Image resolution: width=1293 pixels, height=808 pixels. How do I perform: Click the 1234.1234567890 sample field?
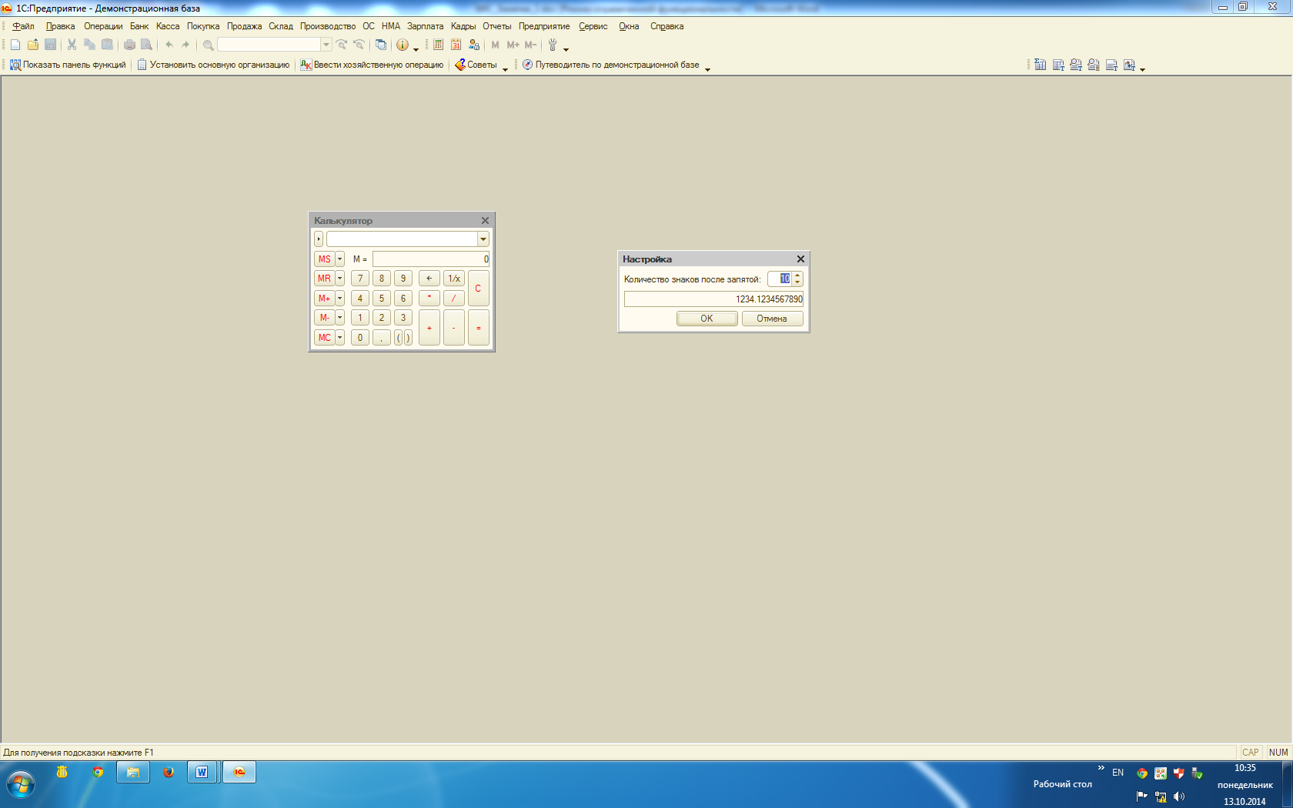713,299
